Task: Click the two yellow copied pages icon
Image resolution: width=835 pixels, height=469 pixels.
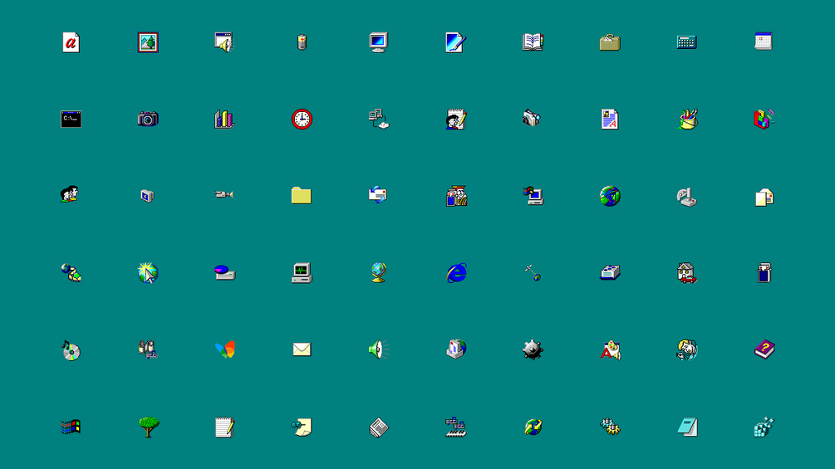Action: tap(764, 198)
